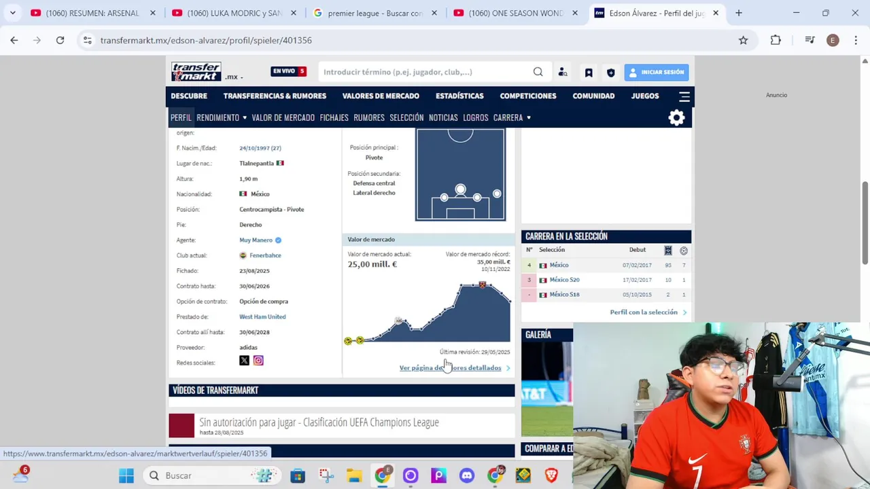Open the México national team link

tap(559, 265)
